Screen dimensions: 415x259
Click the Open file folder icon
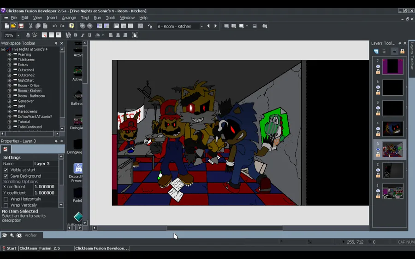point(13,26)
